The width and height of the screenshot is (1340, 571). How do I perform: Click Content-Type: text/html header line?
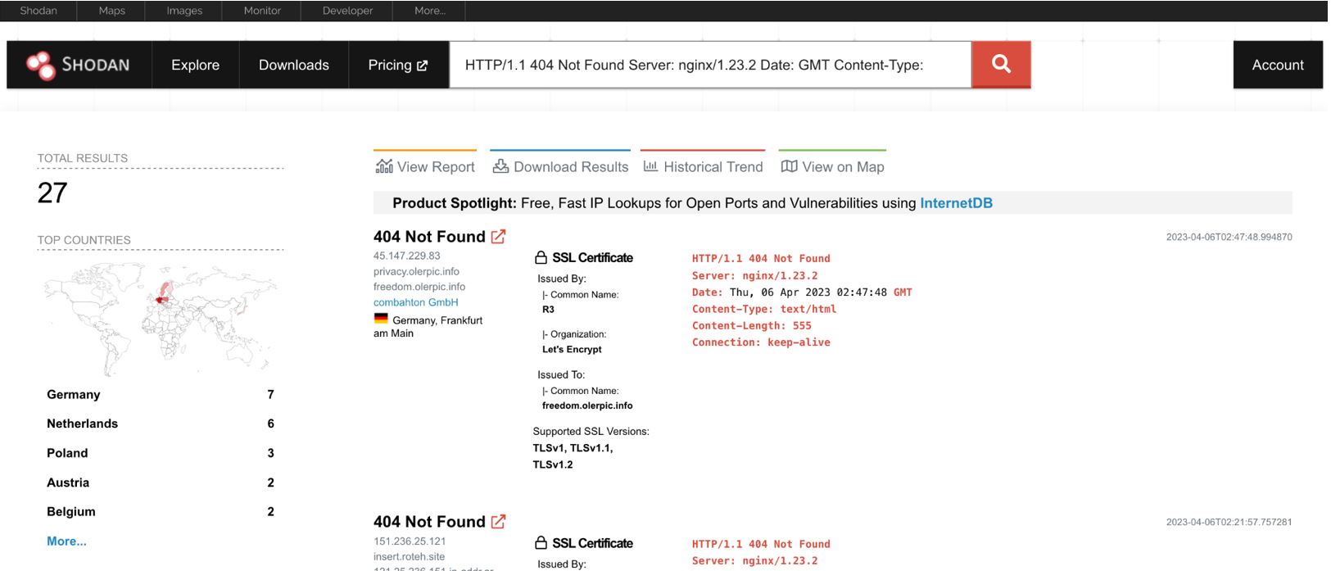pyautogui.click(x=764, y=309)
